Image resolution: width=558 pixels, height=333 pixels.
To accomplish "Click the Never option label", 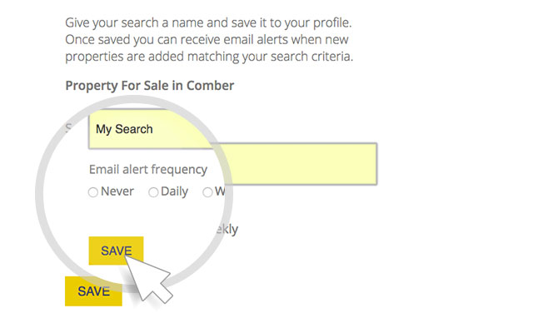I will pyautogui.click(x=117, y=191).
